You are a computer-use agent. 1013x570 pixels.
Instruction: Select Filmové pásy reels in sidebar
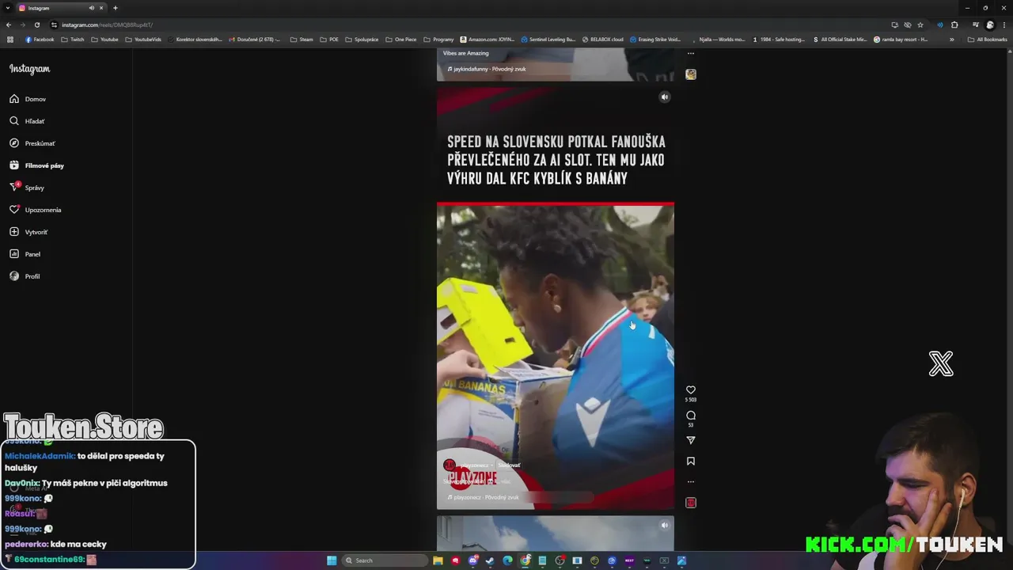pos(36,165)
